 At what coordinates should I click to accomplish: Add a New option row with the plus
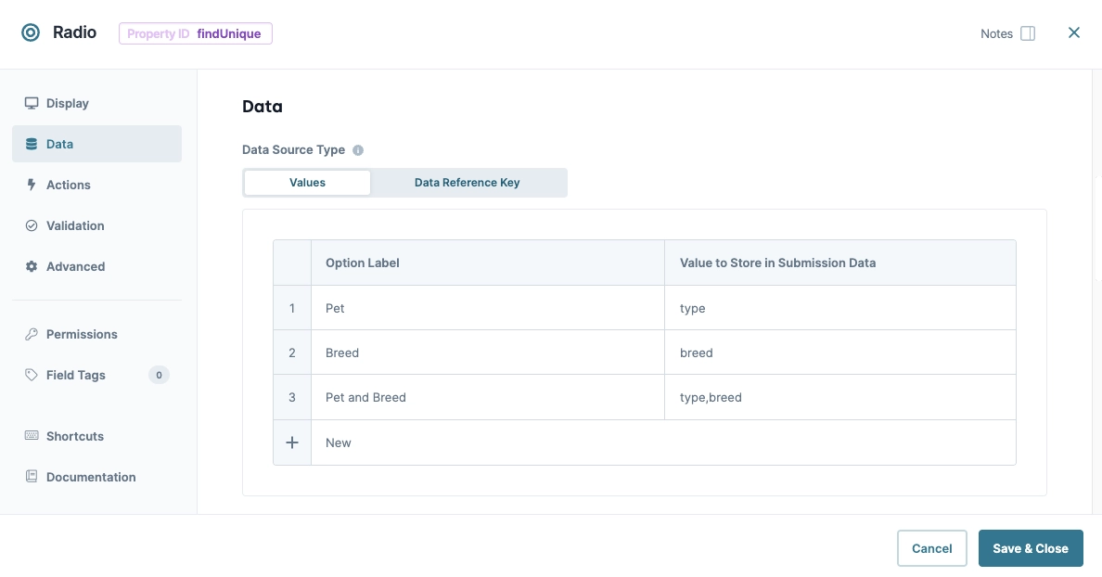292,442
